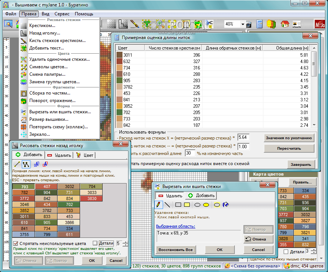Click OK in cut stitches dialog
The image size is (328, 272).
tap(220, 249)
